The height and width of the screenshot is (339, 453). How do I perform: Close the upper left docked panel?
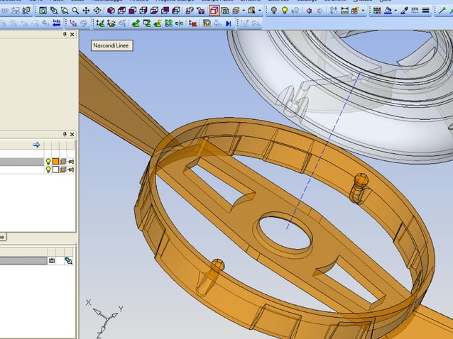point(72,34)
